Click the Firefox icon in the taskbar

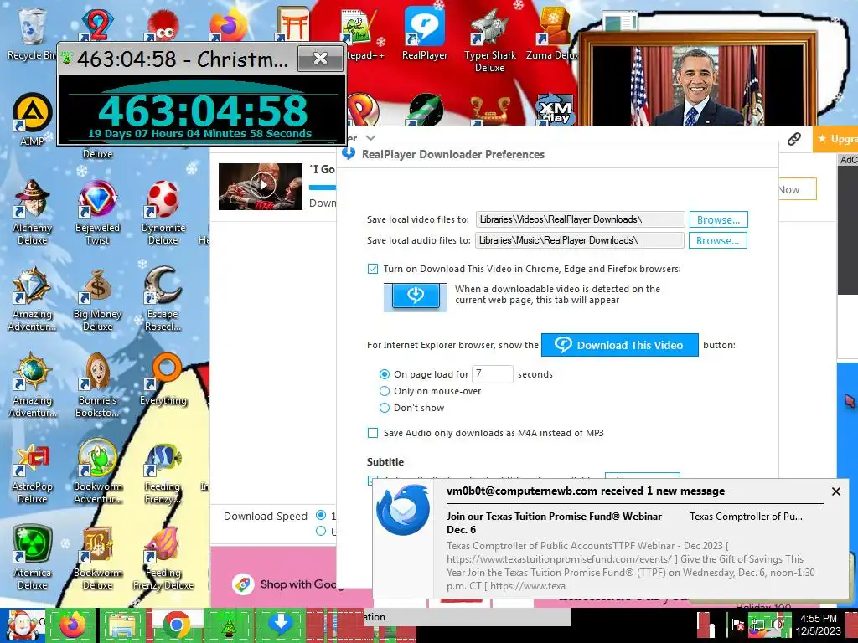72,625
